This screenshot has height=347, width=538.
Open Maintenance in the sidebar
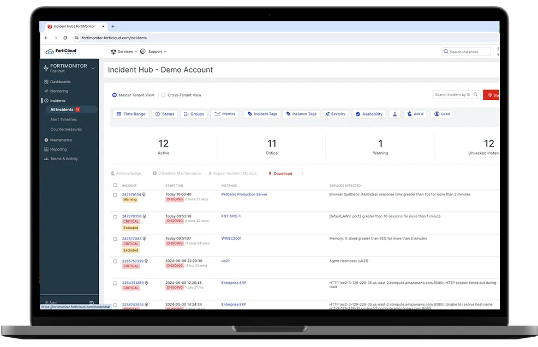pos(61,140)
